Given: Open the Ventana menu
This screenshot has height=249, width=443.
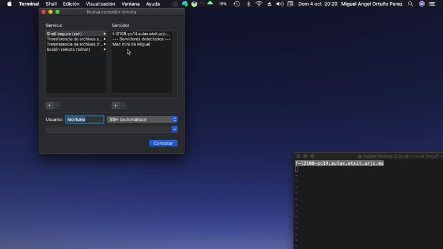Looking at the screenshot, I should 130,4.
